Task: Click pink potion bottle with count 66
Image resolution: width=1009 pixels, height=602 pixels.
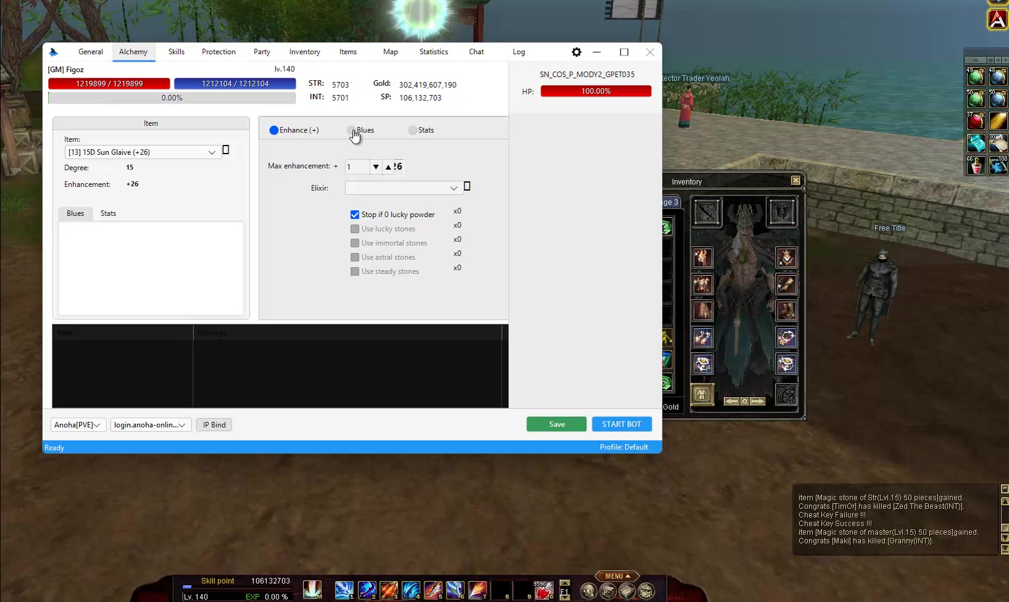Action: click(976, 165)
